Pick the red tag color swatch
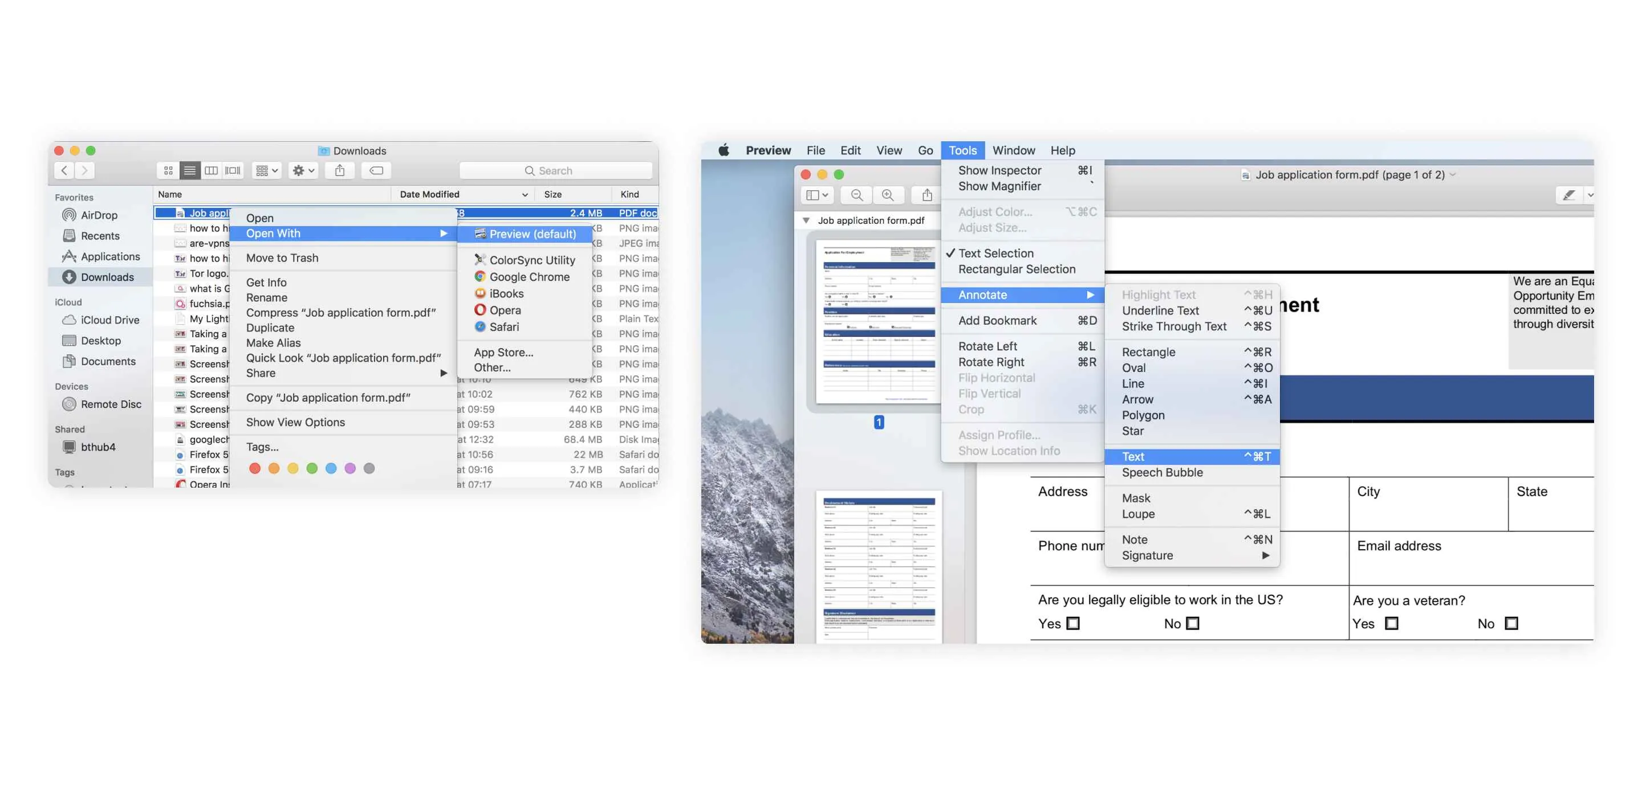This screenshot has width=1642, height=785. [x=255, y=468]
